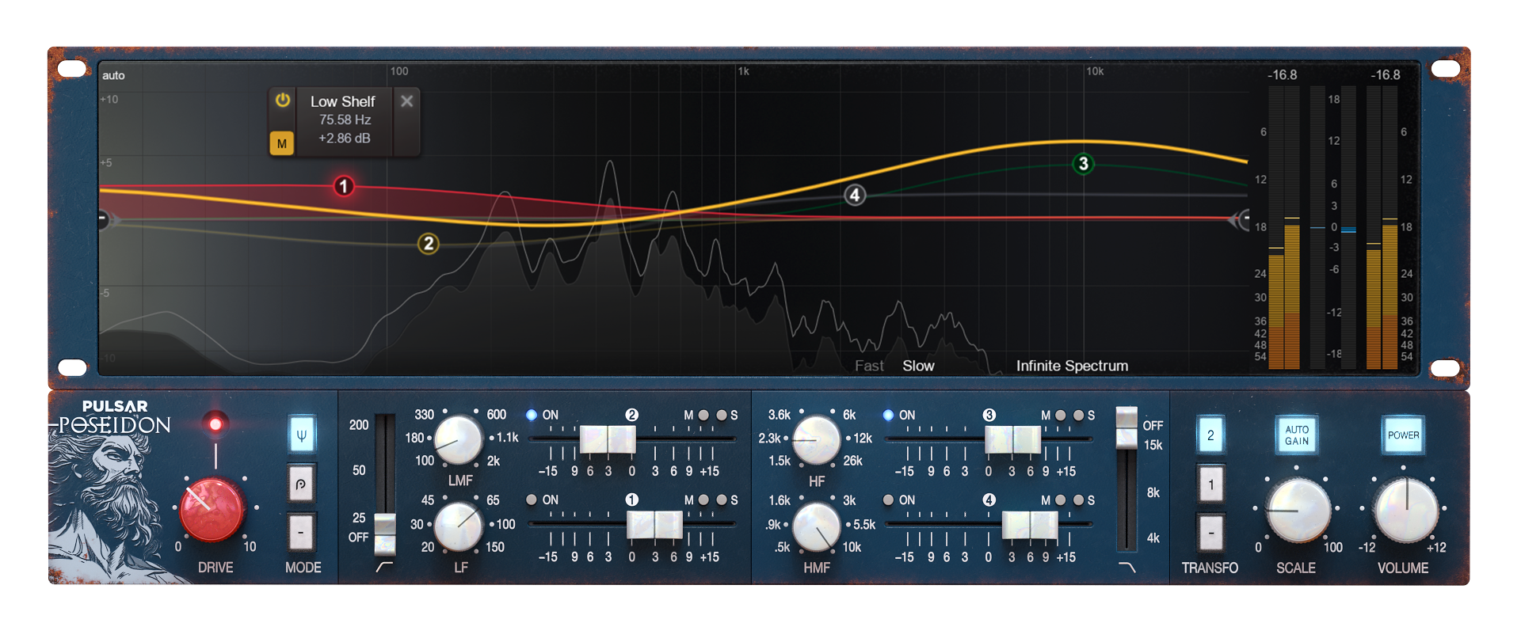Enable band 4 HMF ON switch
Viewport: 1521px width, 642px height.
click(x=888, y=500)
